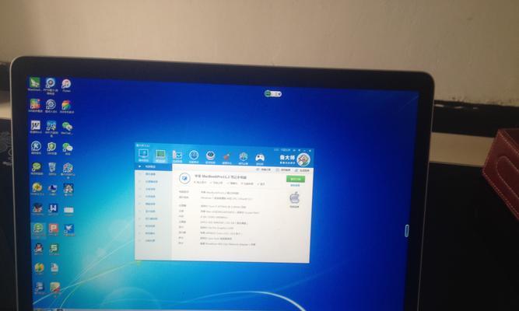Click the generate report link at far right
This screenshot has height=311, width=519.
[x=302, y=170]
